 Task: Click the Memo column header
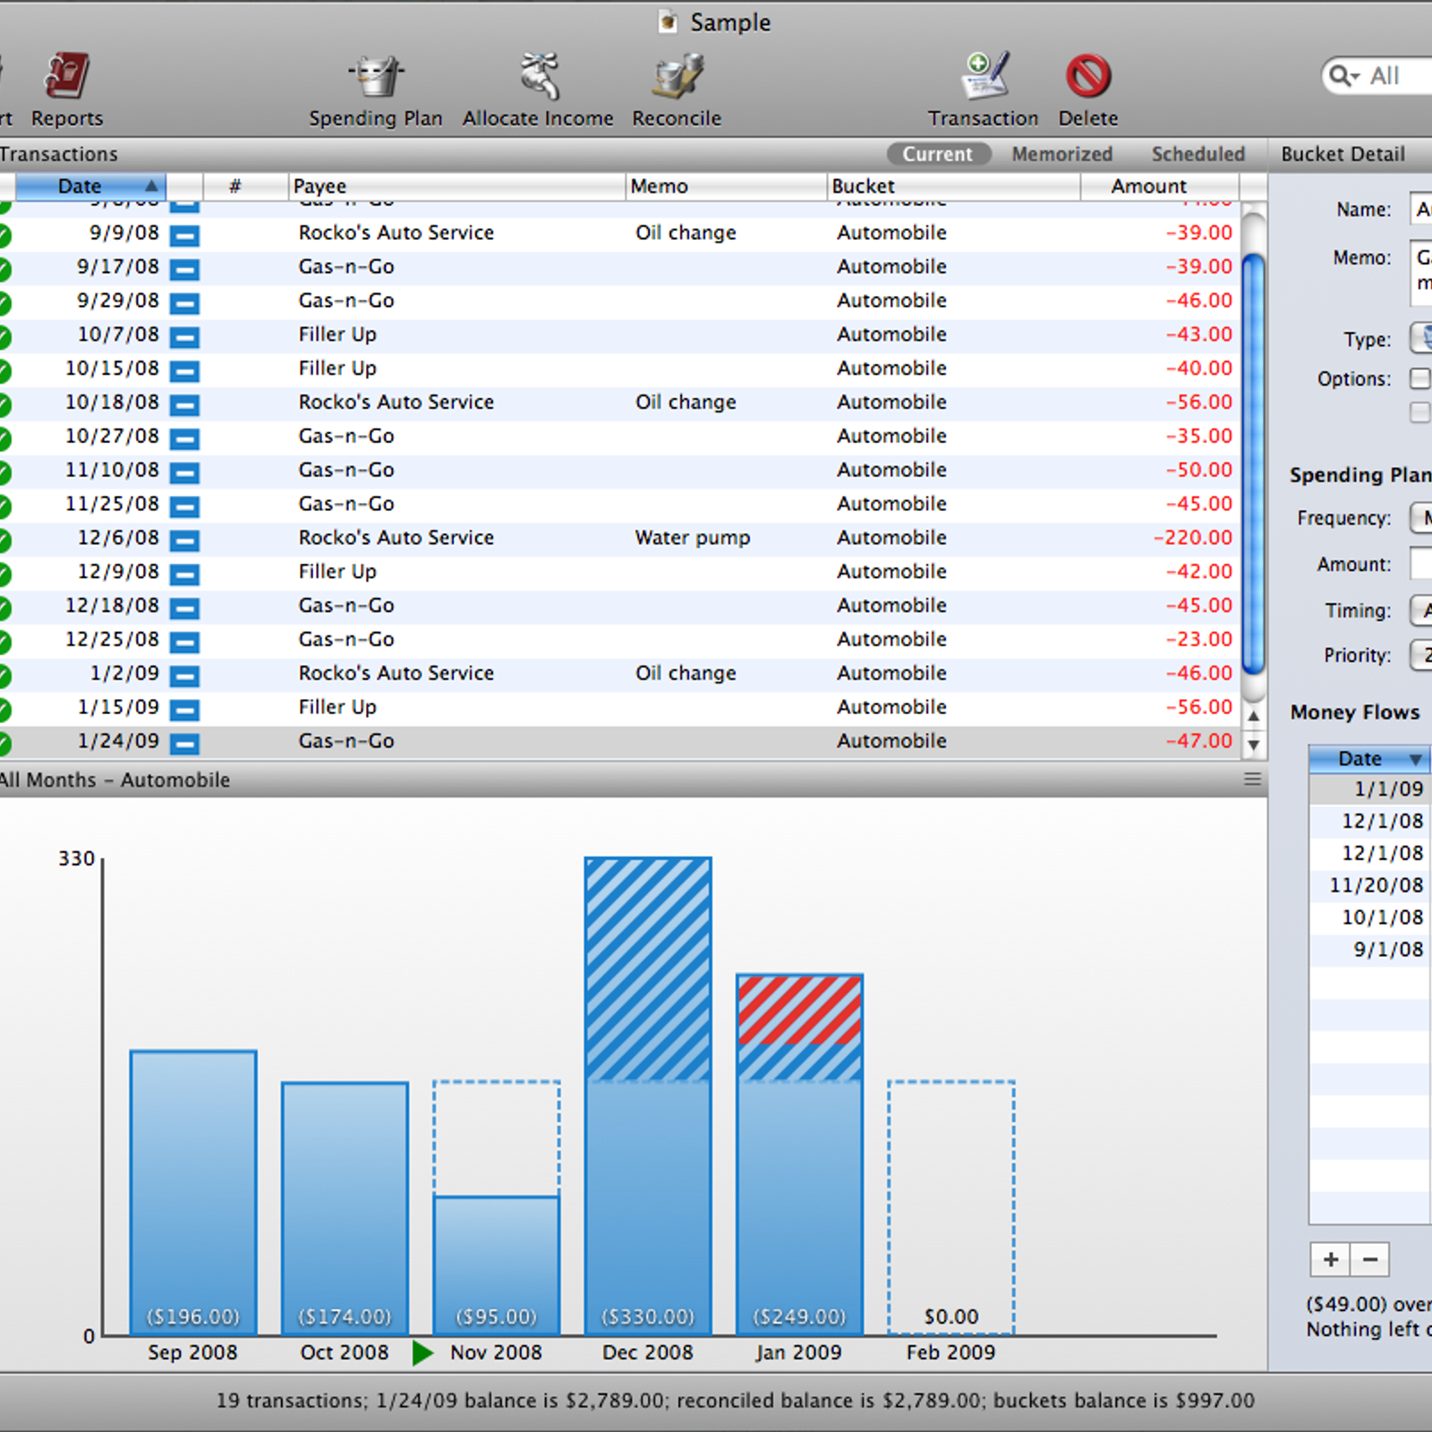point(726,186)
